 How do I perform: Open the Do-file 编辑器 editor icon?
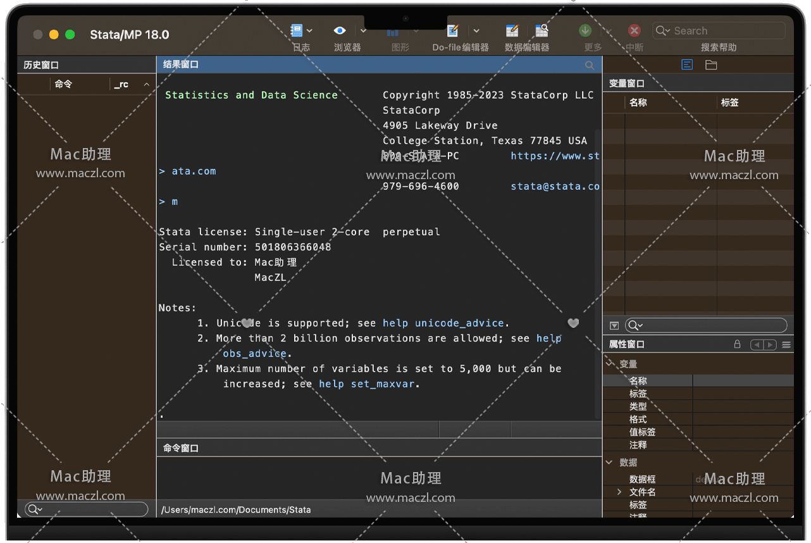(453, 30)
